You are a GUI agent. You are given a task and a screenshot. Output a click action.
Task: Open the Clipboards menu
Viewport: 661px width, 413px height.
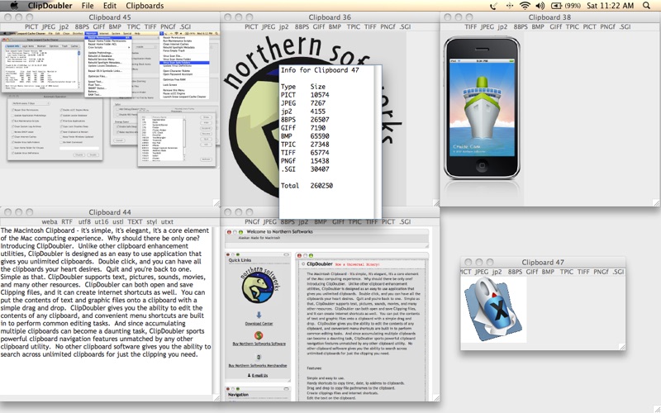click(145, 6)
